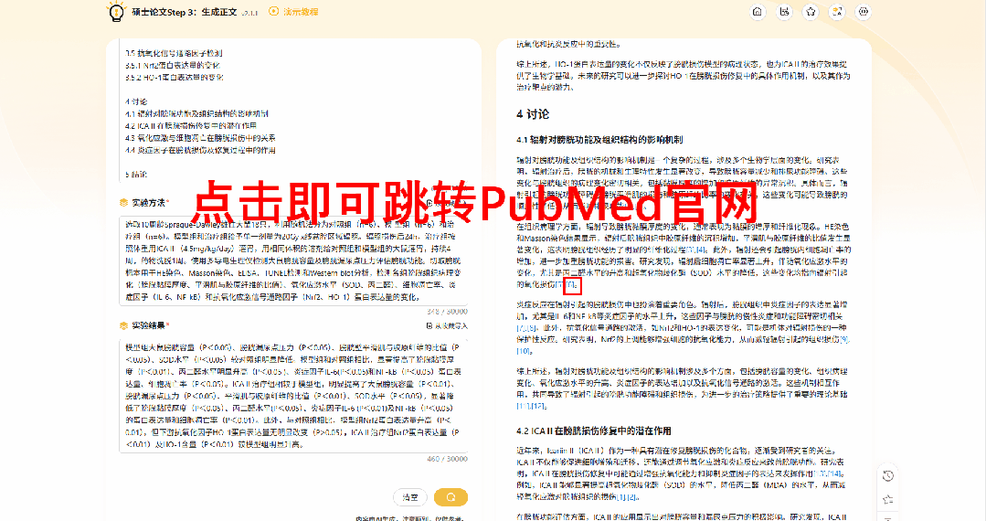The width and height of the screenshot is (986, 521).
Task: Open citation [11],[12] link after 综上所述 paragraph
Action: (530, 406)
